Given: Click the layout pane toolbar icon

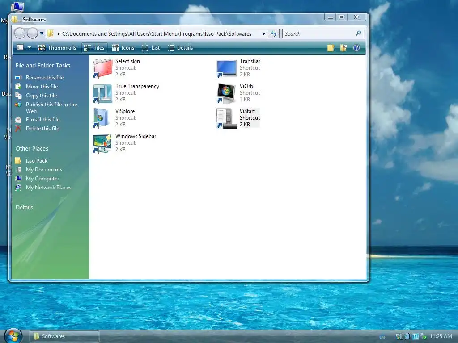Looking at the screenshot, I should pos(20,47).
